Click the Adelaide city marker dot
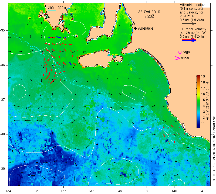The width and height of the screenshot is (216, 194). (136, 28)
